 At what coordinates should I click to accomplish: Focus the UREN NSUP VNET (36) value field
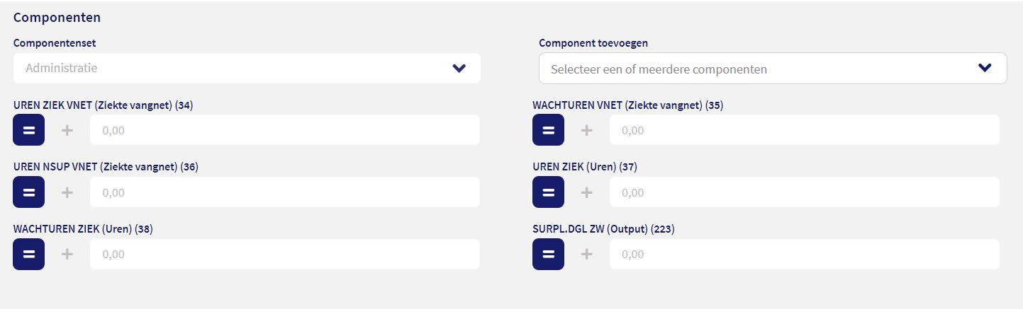(284, 192)
